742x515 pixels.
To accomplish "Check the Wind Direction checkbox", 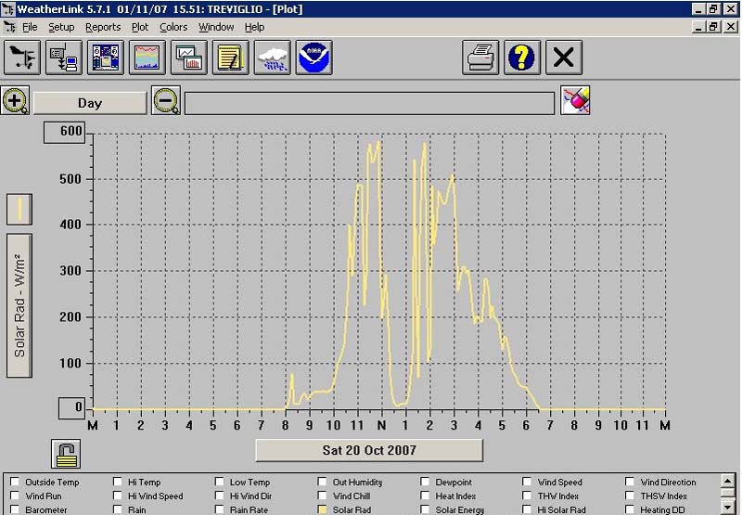I will point(630,482).
